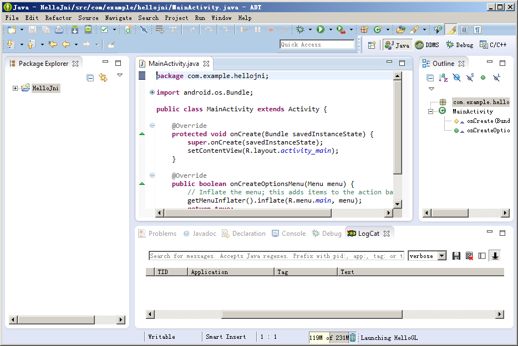Switch to the DDMS perspective
The width and height of the screenshot is (518, 346).
pyautogui.click(x=427, y=45)
